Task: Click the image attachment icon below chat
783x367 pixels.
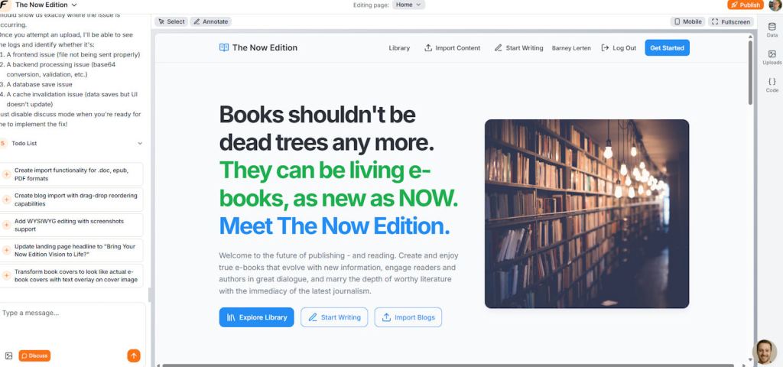Action: [x=8, y=356]
